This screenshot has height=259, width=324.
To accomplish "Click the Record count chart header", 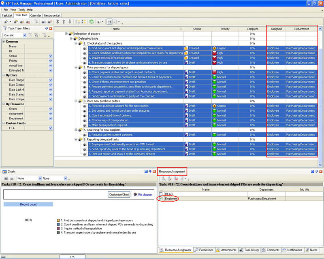I will 28,204.
